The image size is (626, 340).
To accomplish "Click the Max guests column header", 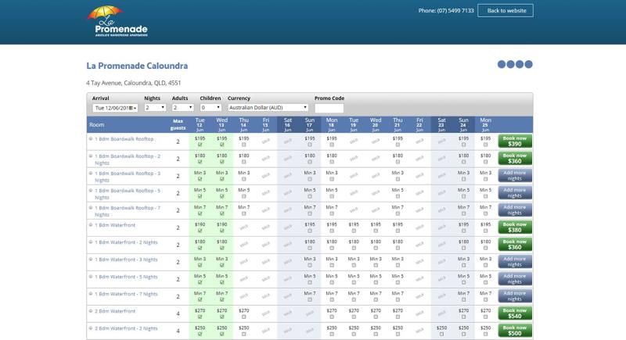I will point(178,124).
